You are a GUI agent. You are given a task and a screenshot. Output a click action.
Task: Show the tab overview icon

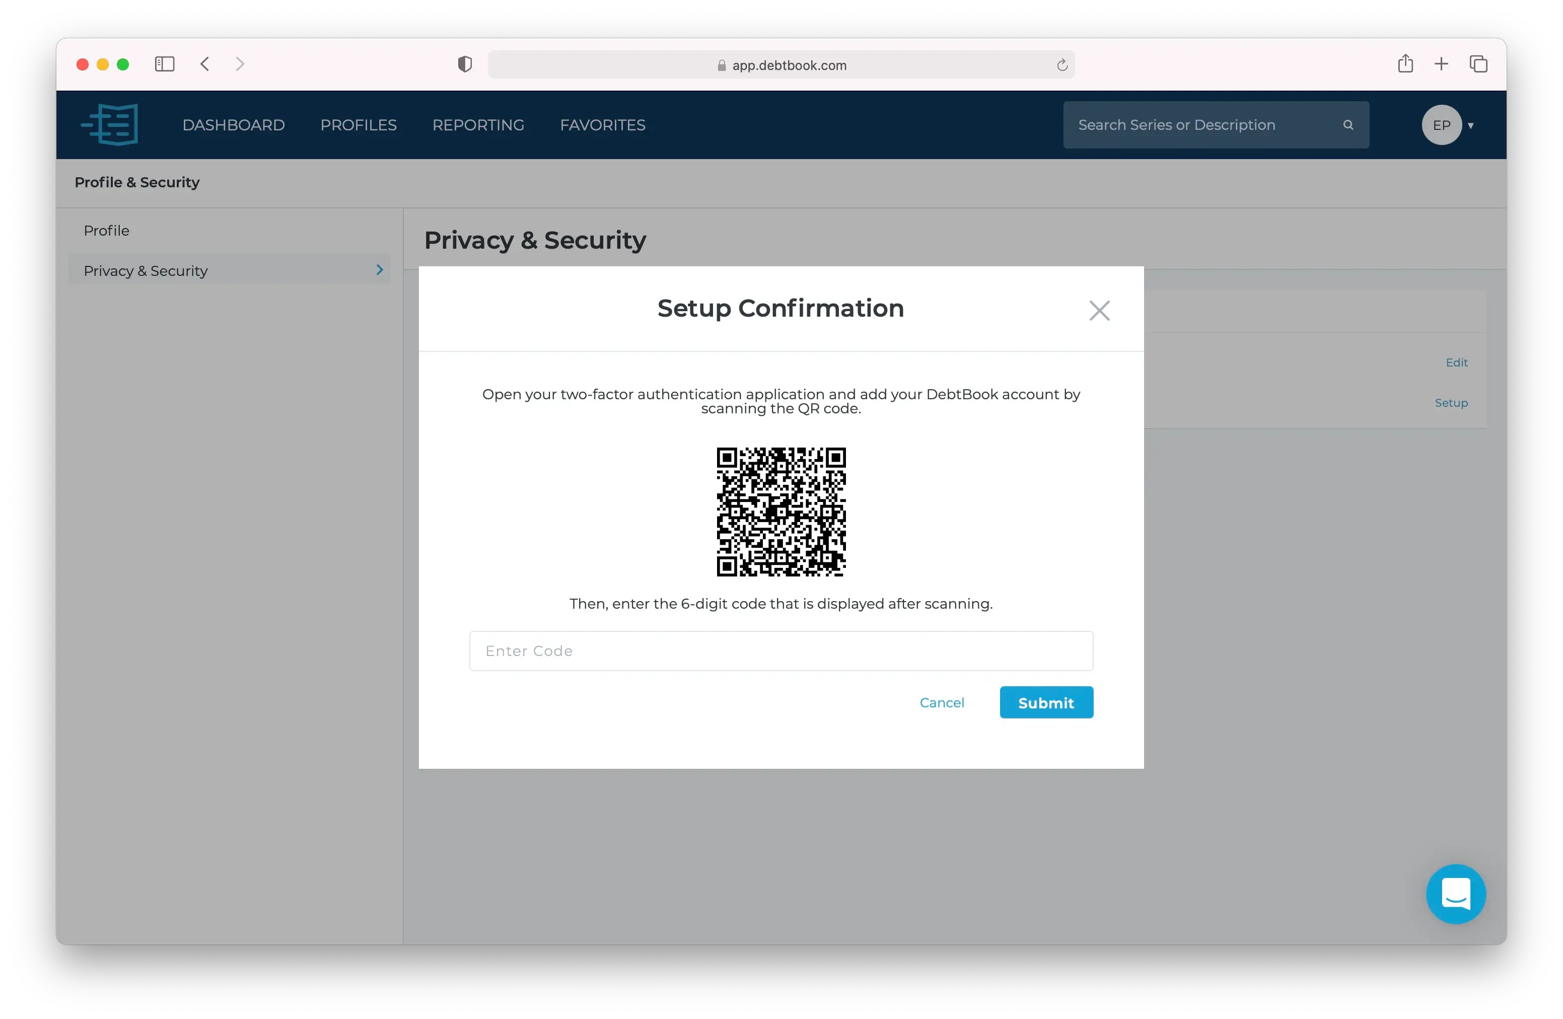[1478, 63]
